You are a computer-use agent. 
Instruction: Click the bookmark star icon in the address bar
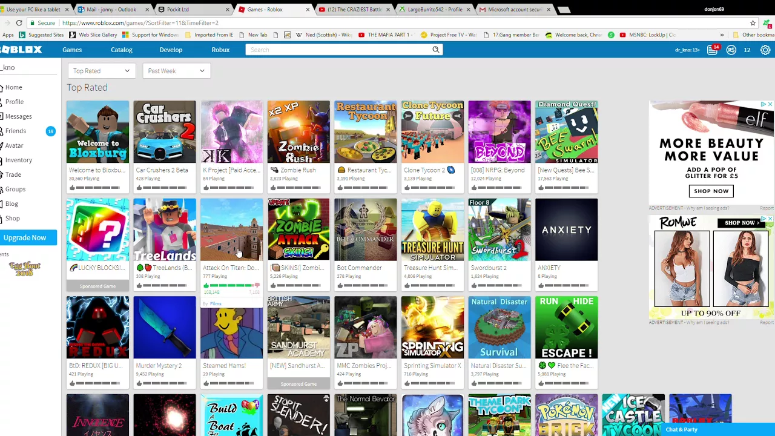753,23
